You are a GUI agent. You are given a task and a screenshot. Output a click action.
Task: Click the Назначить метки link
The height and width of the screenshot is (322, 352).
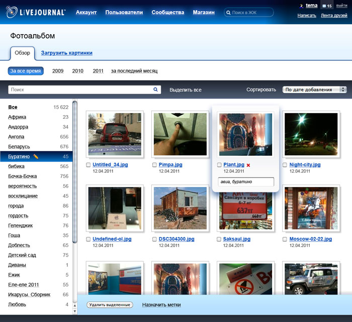click(161, 305)
